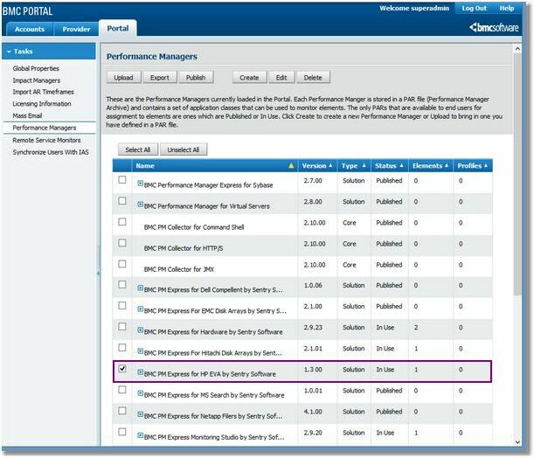This screenshot has height=458, width=534.
Task: Click the vertical scrollbar thumb
Action: (517, 174)
